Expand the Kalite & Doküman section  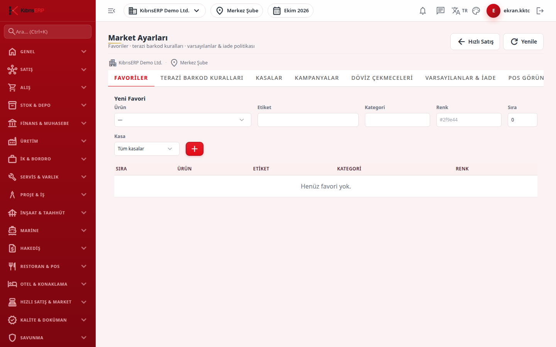pos(48,320)
